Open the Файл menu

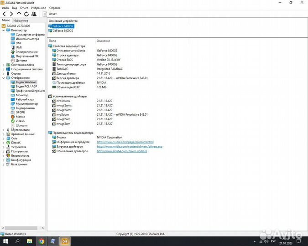[5, 8]
